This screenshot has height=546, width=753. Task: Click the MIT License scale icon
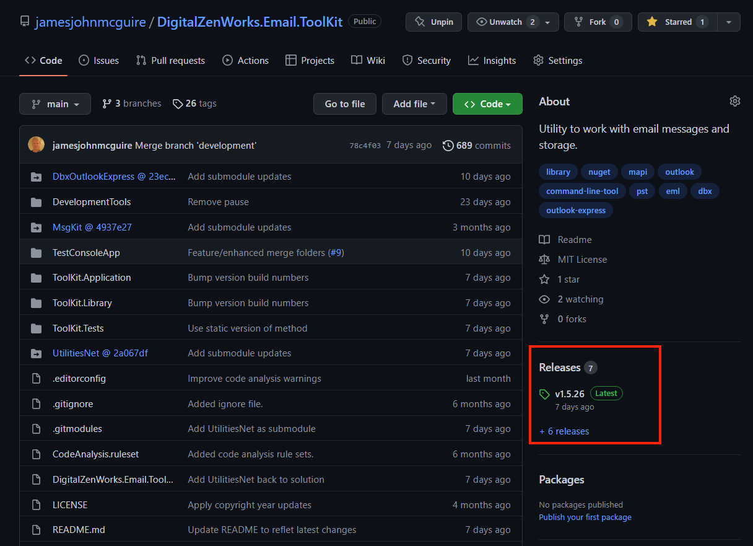click(544, 260)
